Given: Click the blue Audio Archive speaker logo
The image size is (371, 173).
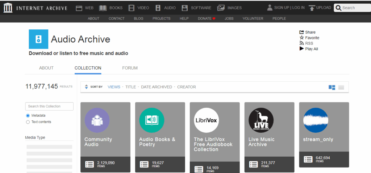Looking at the screenshot, I should pyautogui.click(x=38, y=39).
